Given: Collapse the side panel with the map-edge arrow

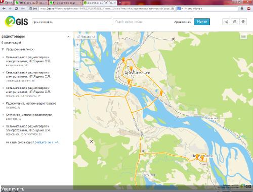Looking at the screenshot, I should pyautogui.click(x=74, y=111).
